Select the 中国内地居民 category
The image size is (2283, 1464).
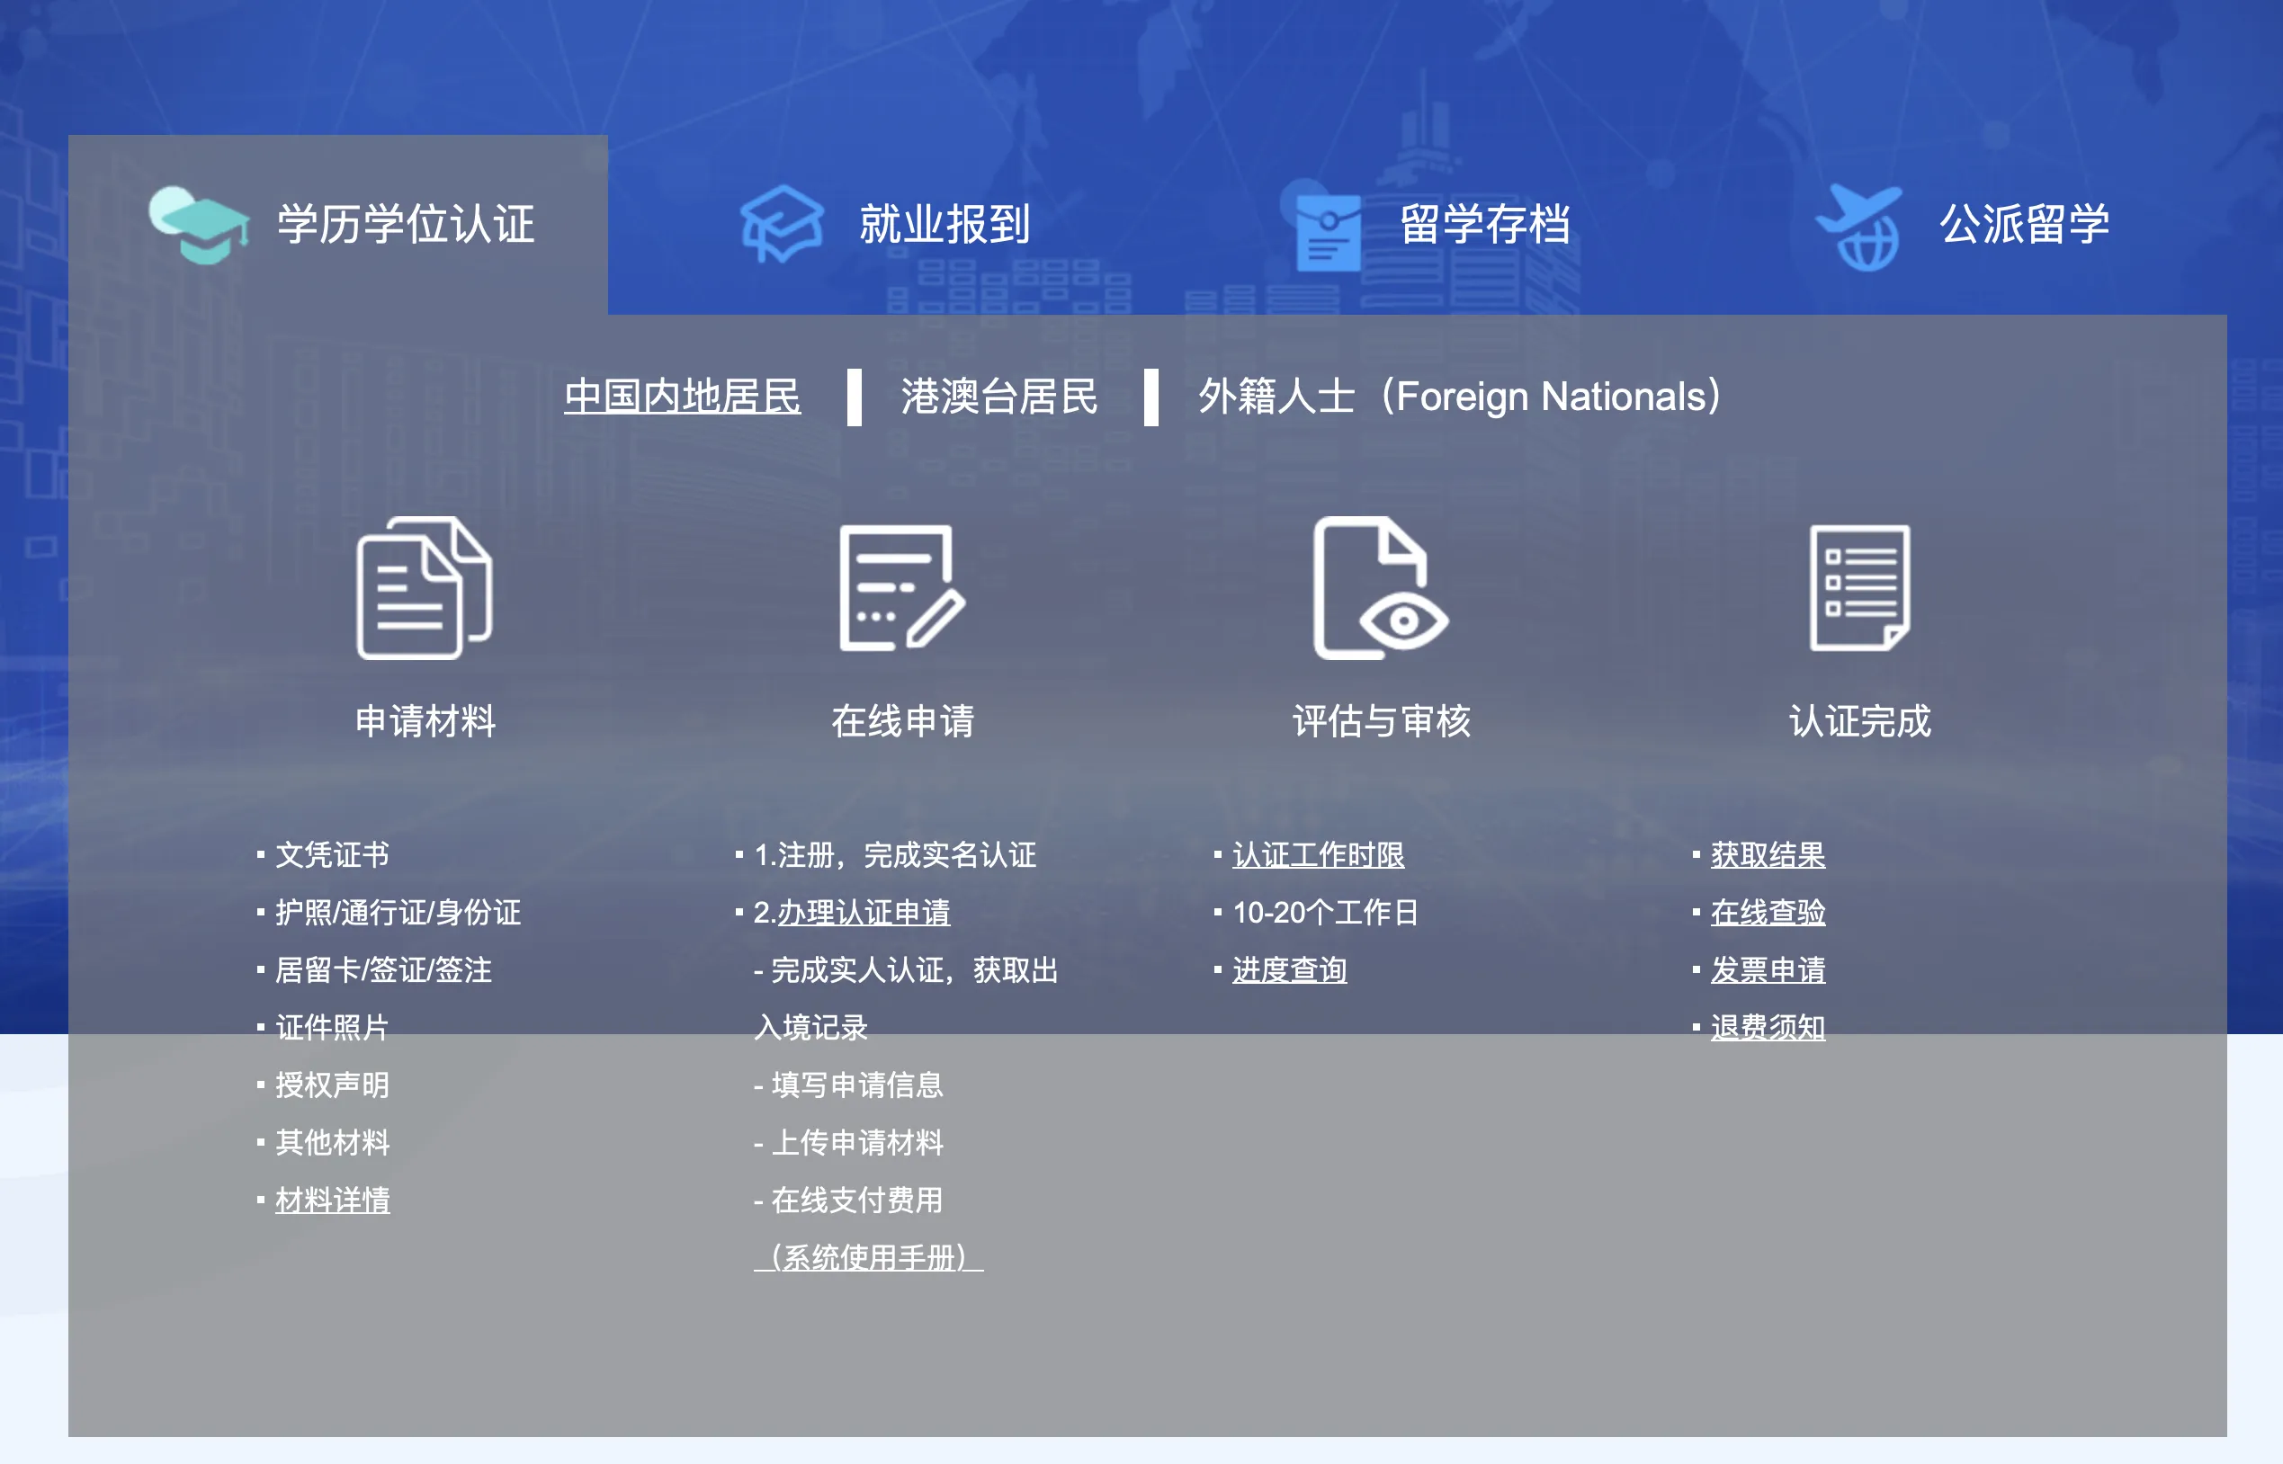click(682, 397)
